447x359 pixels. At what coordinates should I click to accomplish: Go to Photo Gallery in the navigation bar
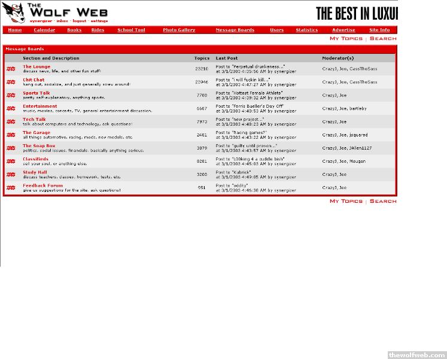pos(179,30)
